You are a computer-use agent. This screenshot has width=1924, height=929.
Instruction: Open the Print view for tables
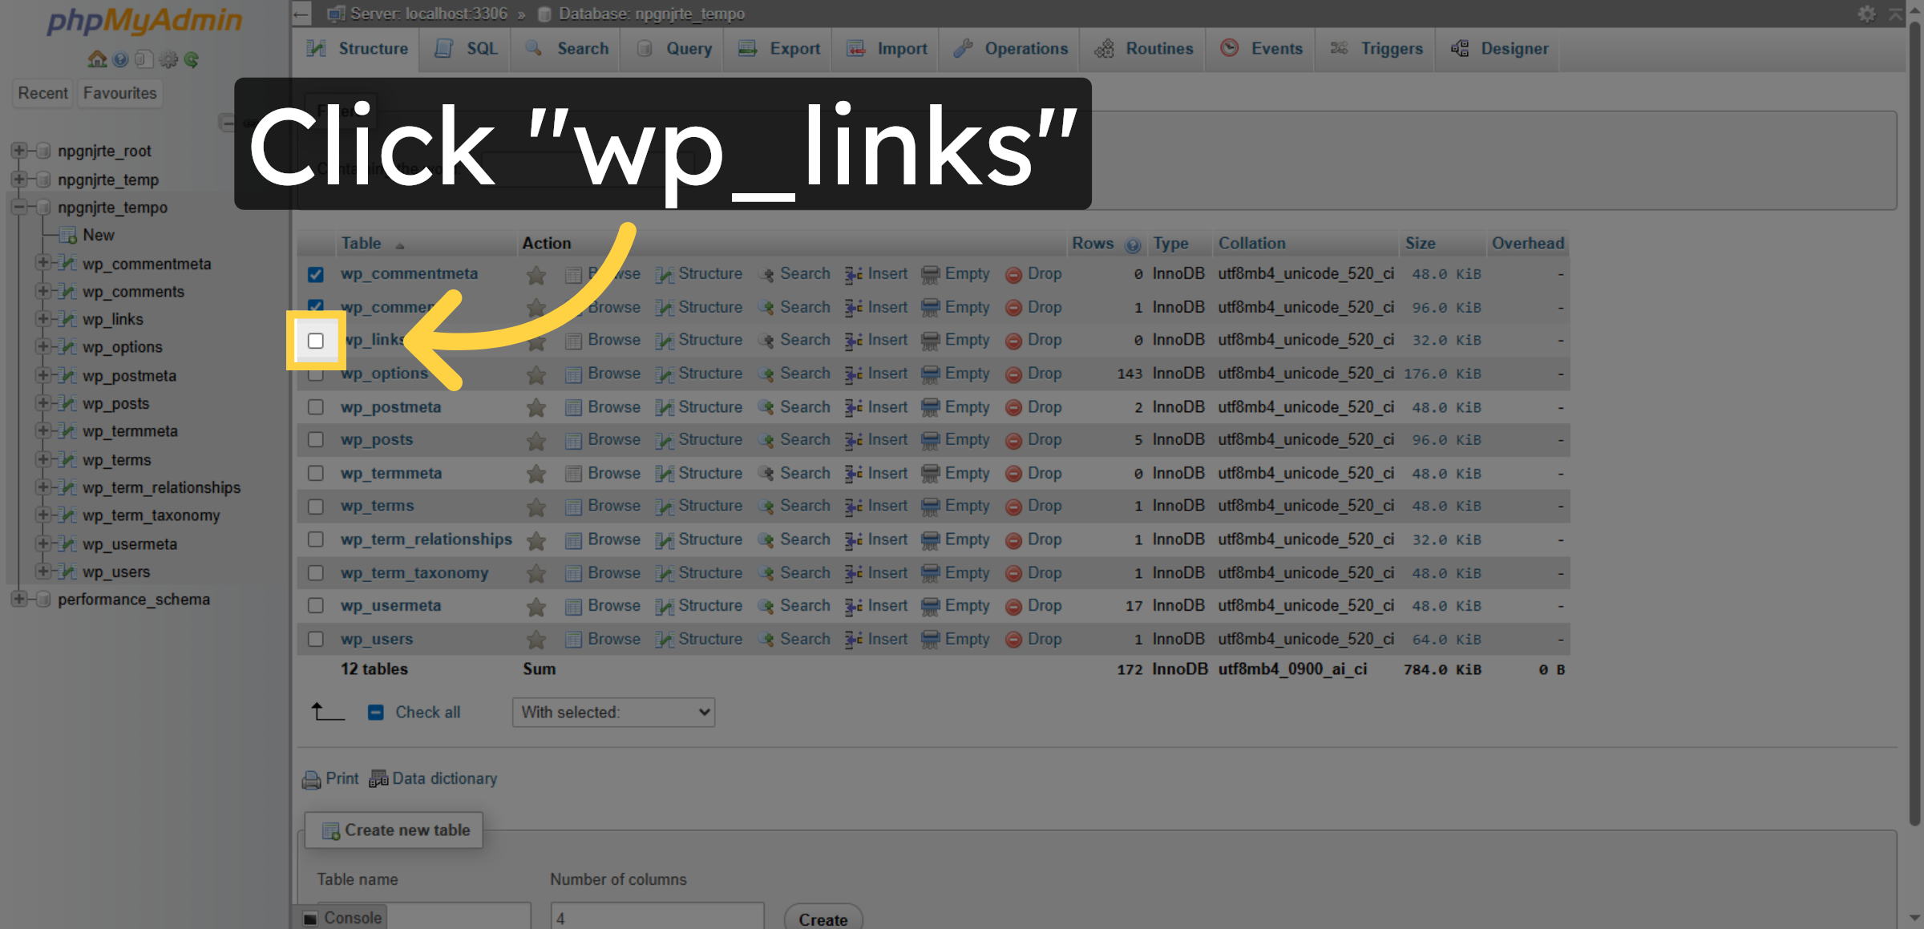pyautogui.click(x=329, y=778)
